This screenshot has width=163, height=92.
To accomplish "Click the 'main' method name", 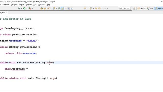I will (31, 78).
